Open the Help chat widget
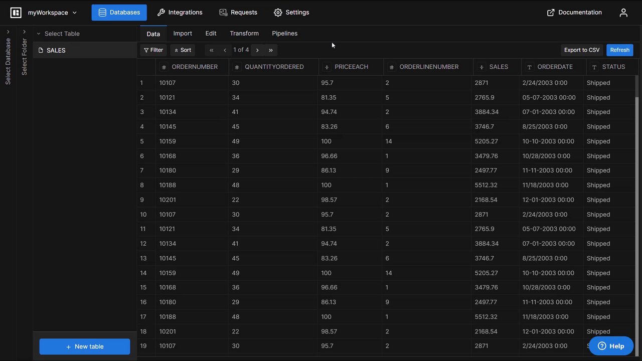Image resolution: width=642 pixels, height=361 pixels. tap(611, 346)
